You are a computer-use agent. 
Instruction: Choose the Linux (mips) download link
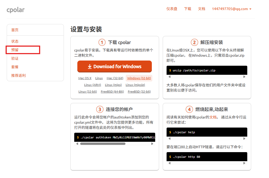(113, 85)
